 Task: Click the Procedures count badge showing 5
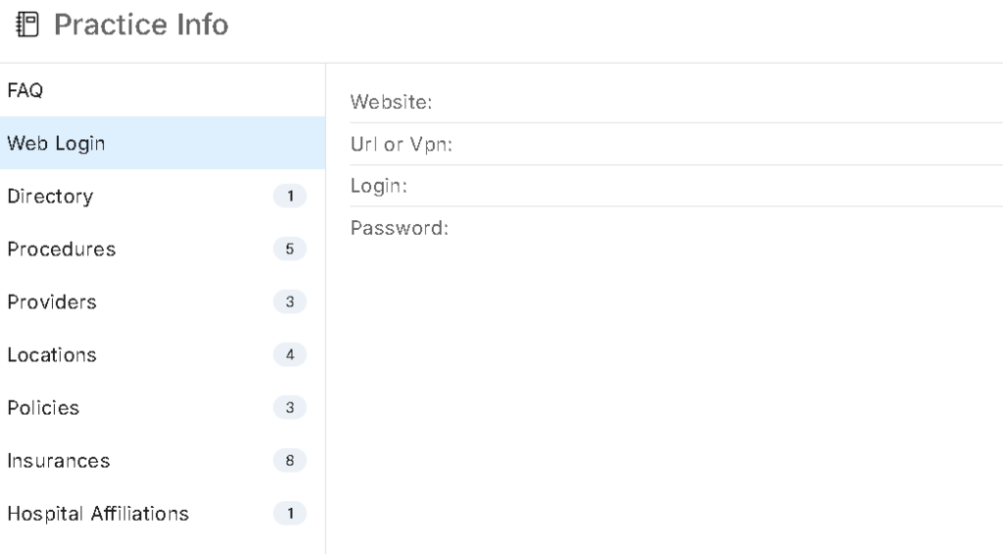click(290, 250)
